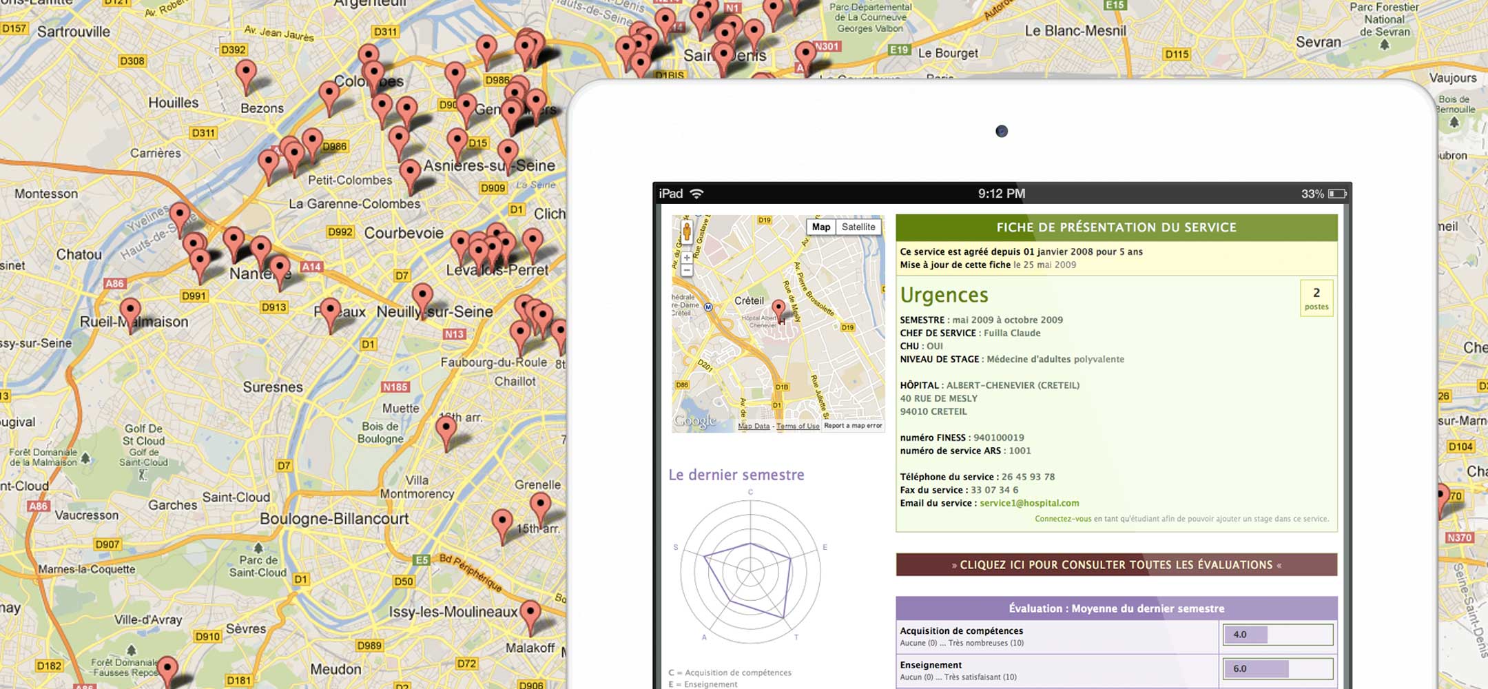
Task: Click the N13 road badge
Action: (x=454, y=334)
